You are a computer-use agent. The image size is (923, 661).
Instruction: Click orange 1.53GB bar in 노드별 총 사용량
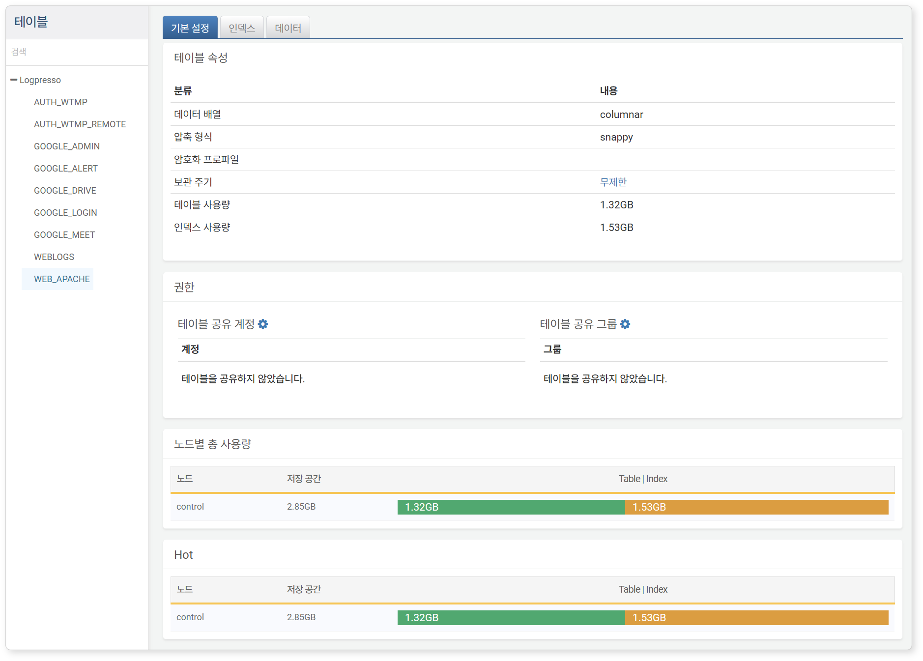757,507
